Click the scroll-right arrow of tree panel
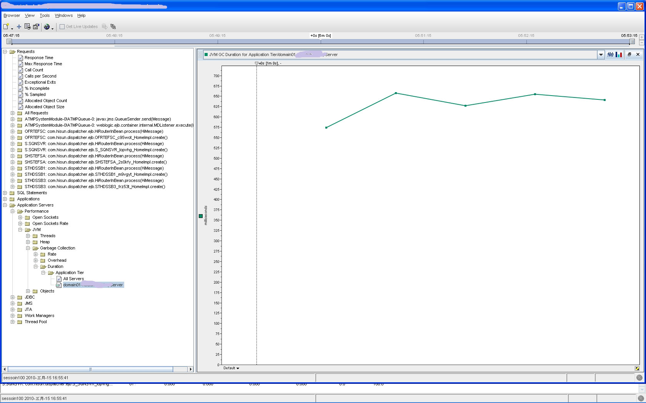Screen dimensions: 646x403 [190, 369]
